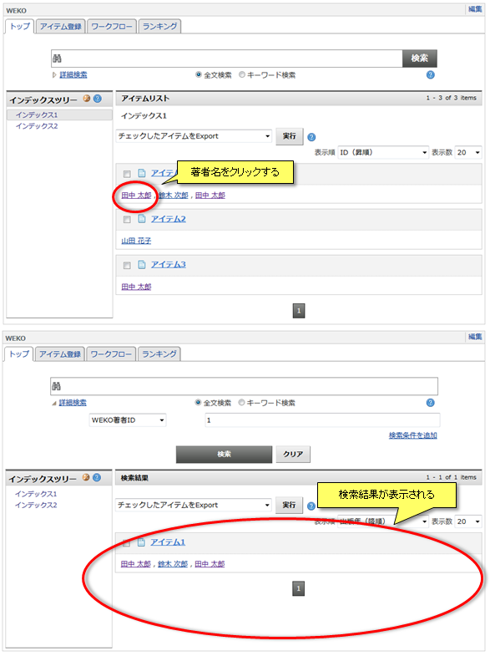
Task: Click lower keyword search input field
Action: point(244,386)
